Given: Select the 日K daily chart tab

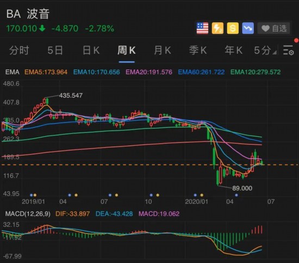Looking at the screenshot, I should [x=91, y=50].
